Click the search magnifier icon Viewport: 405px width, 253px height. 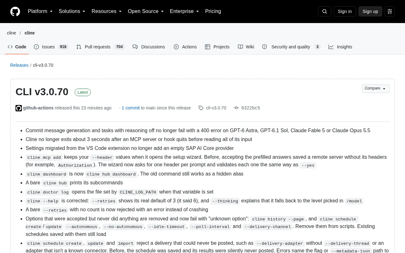325,11
